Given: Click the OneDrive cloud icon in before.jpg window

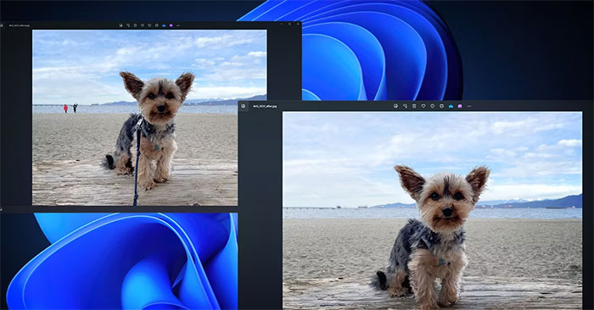Looking at the screenshot, I should coord(164,25).
